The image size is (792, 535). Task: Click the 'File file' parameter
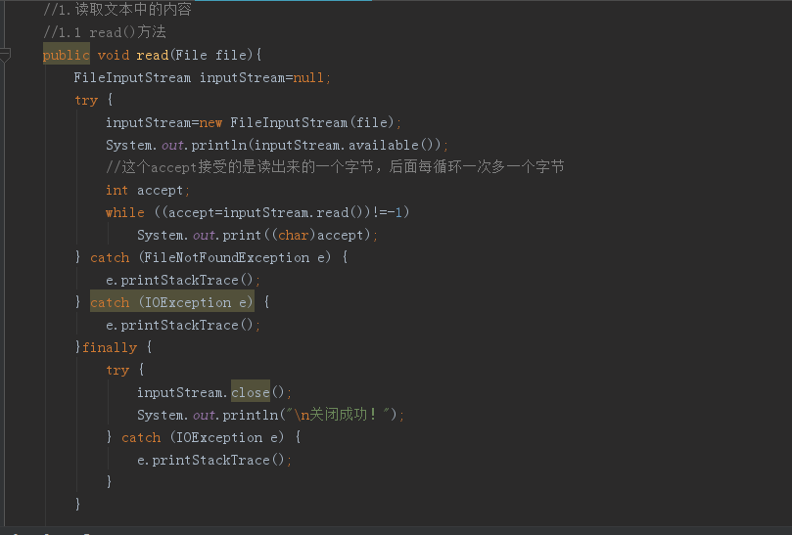[210, 55]
